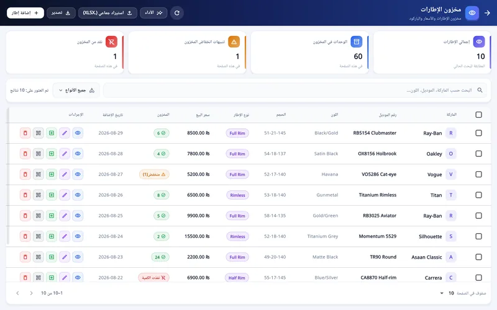Check the Ray-Ban RB5154 Clubmaster row

coord(478,133)
